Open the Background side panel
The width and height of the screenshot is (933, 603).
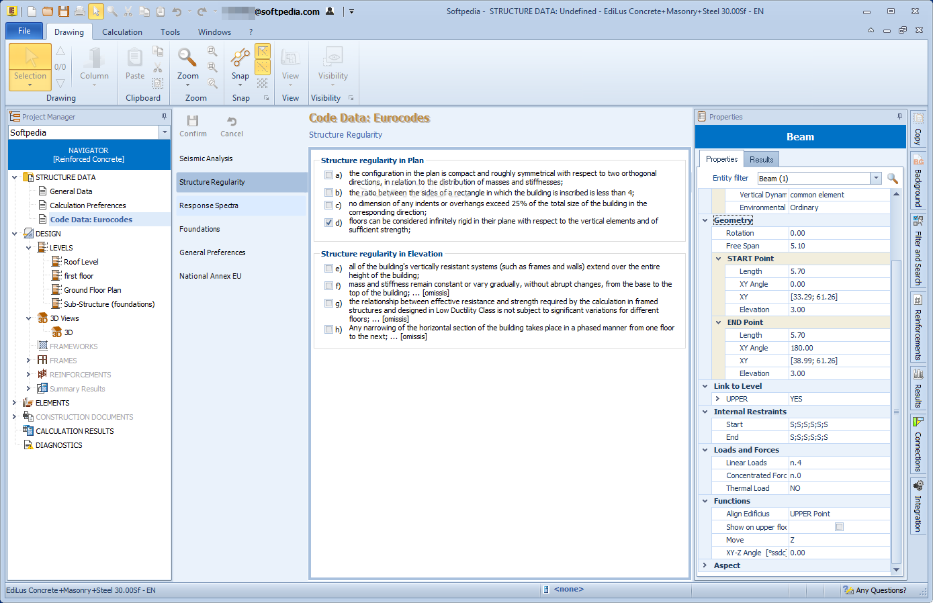click(918, 181)
